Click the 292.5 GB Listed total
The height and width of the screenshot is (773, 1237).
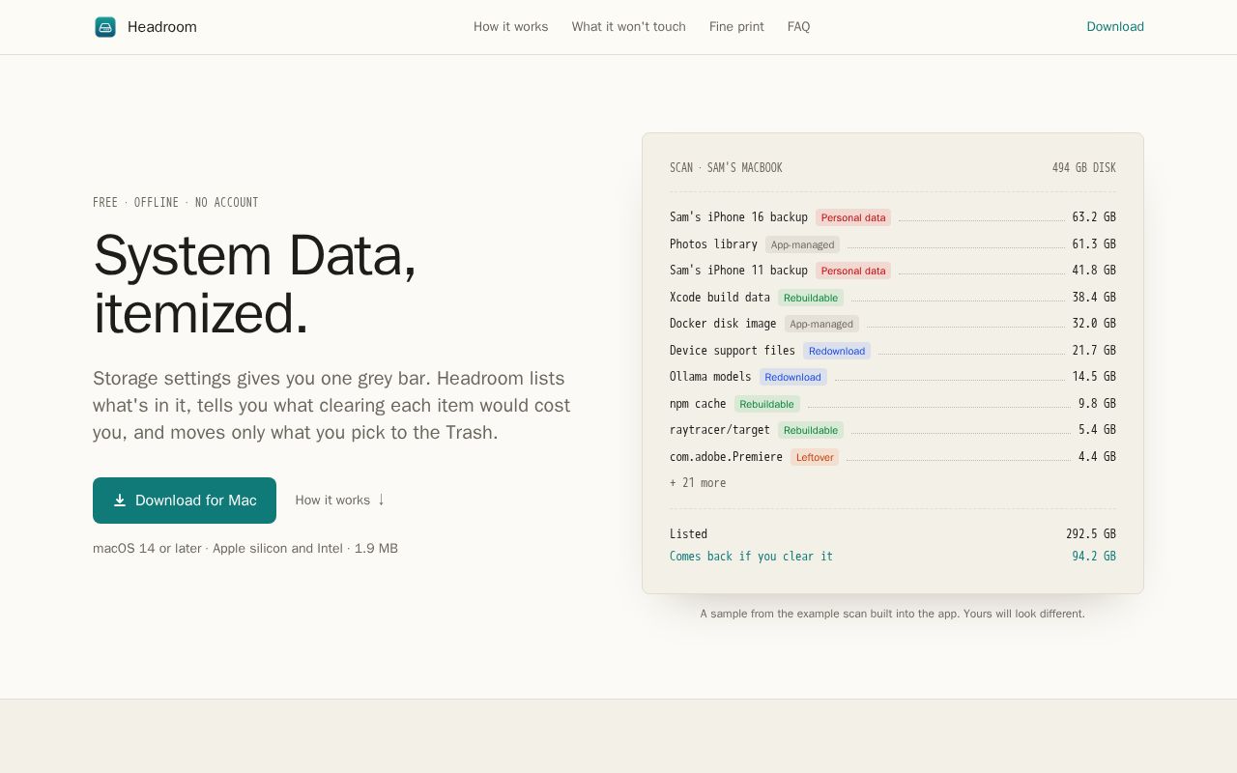[x=1091, y=534]
